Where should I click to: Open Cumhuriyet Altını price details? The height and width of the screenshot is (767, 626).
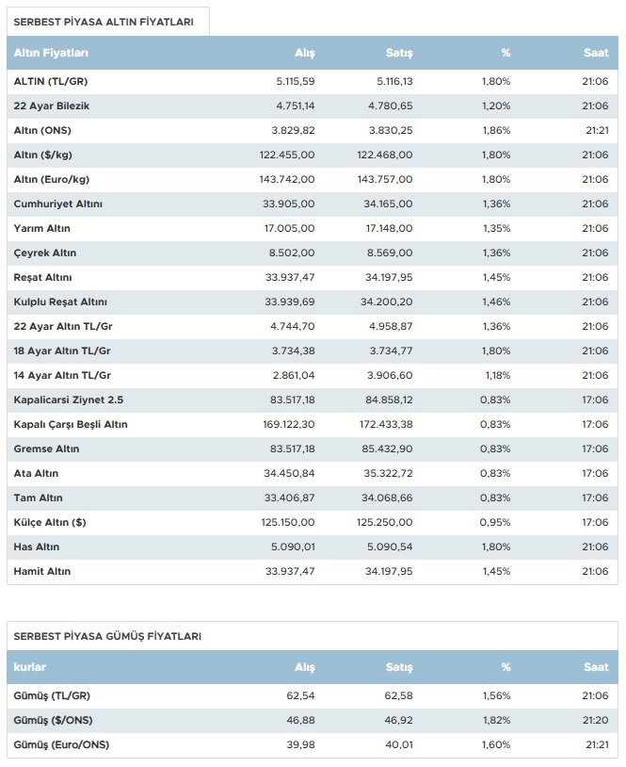click(x=58, y=204)
